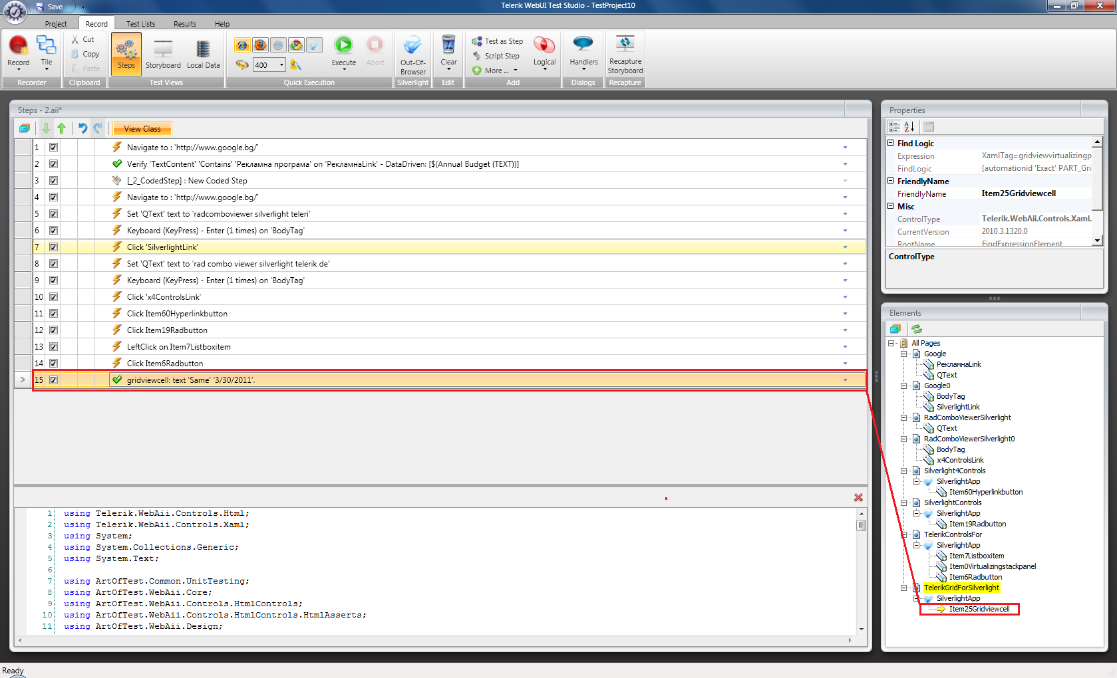Screen dimensions: 1117x678
Task: Uncheck step 14 Click Item6Radbutton
Action: coord(53,364)
